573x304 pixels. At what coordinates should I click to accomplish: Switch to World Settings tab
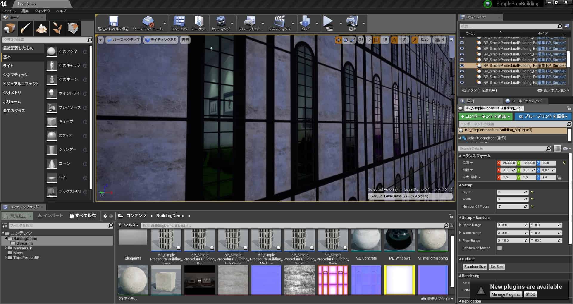pyautogui.click(x=526, y=101)
